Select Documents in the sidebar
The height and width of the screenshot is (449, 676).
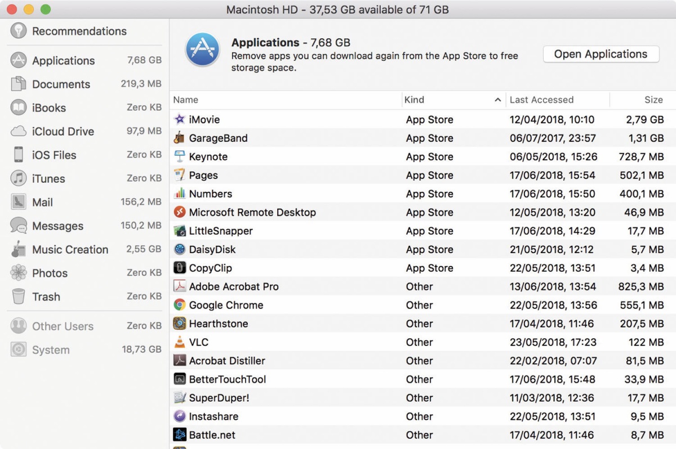[x=86, y=84]
